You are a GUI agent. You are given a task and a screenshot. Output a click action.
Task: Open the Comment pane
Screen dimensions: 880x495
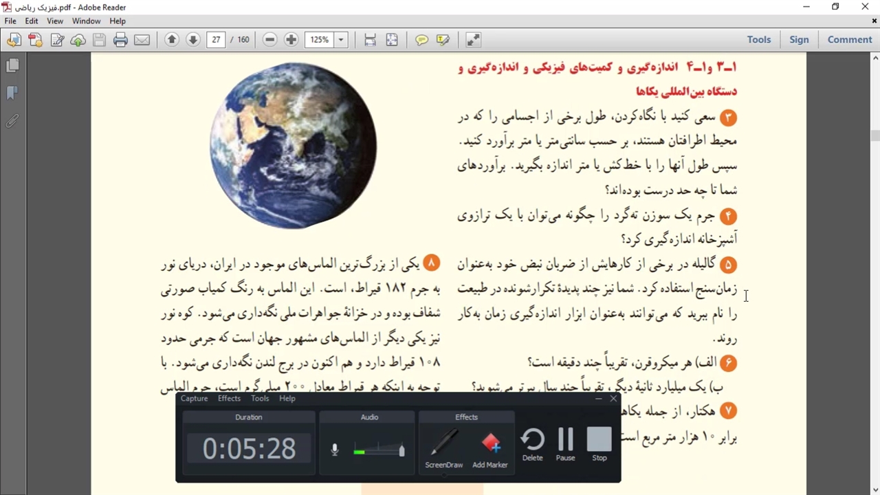[850, 40]
